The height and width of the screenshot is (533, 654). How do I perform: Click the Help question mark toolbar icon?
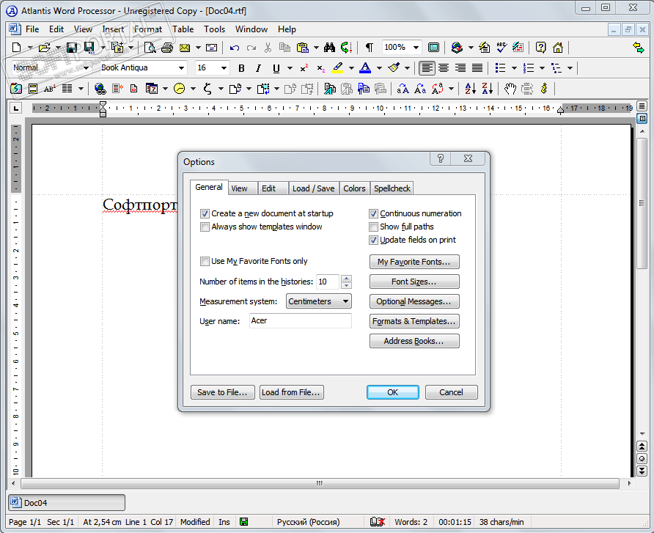click(540, 48)
